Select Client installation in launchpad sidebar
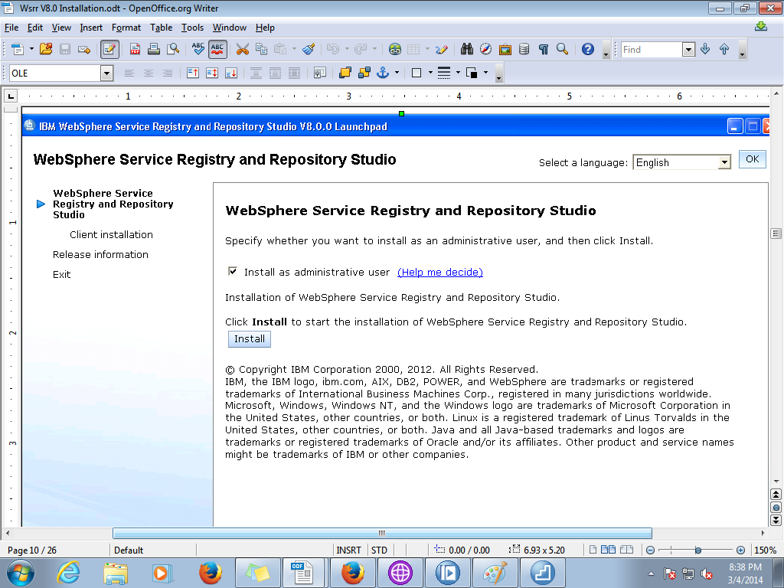 click(x=111, y=234)
